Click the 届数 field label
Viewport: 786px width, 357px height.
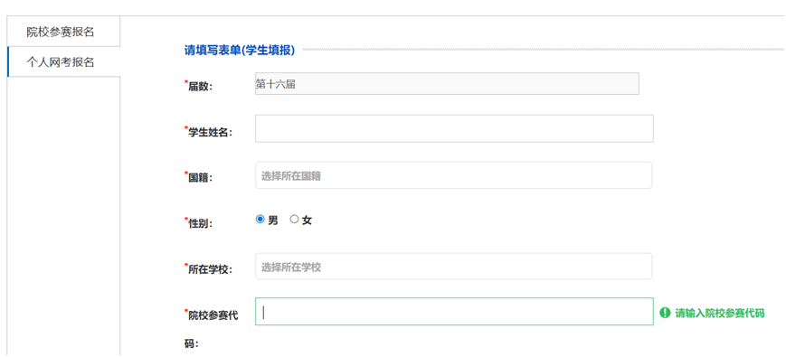[199, 86]
